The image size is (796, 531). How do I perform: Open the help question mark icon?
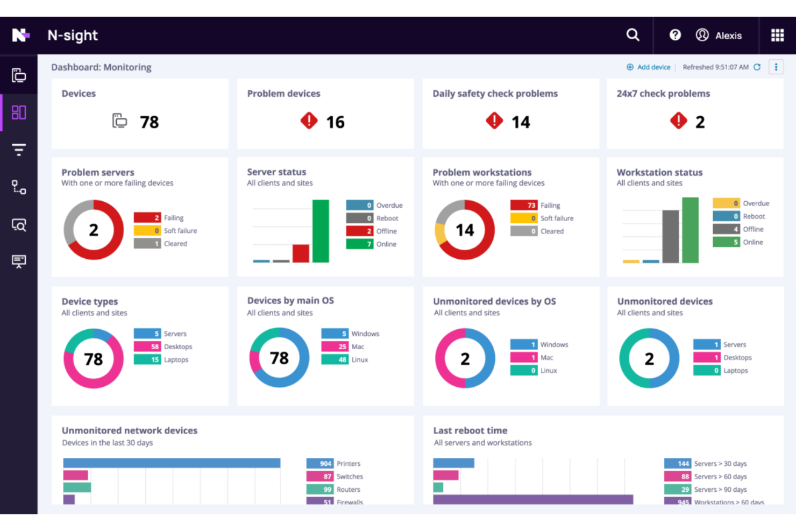(675, 34)
